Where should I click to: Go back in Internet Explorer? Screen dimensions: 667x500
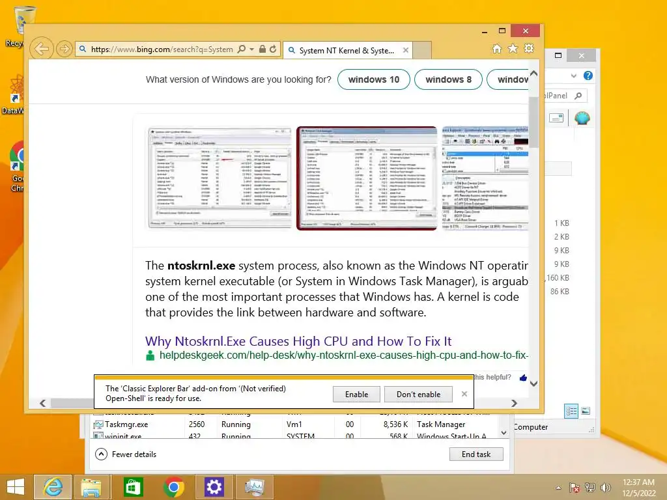click(x=41, y=49)
